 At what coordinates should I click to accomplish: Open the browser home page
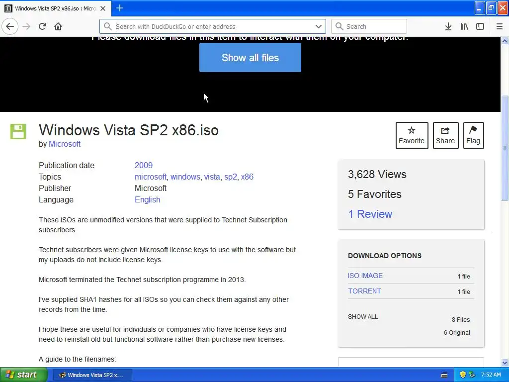[58, 26]
